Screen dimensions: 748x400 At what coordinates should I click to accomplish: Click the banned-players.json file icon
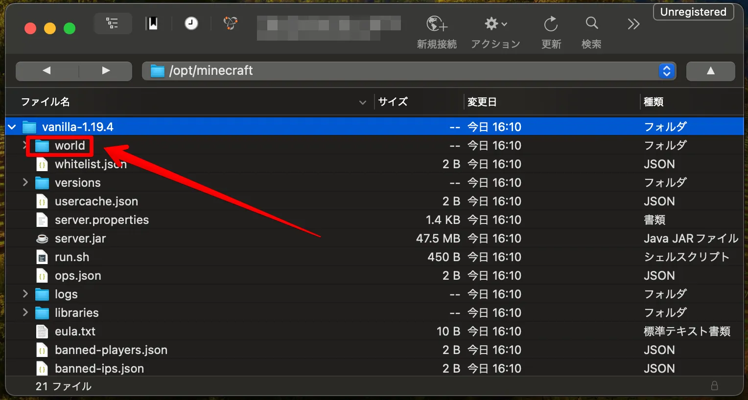(42, 350)
